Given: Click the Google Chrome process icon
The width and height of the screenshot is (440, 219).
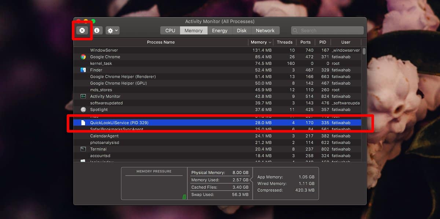Looking at the screenshot, I should pyautogui.click(x=83, y=57).
